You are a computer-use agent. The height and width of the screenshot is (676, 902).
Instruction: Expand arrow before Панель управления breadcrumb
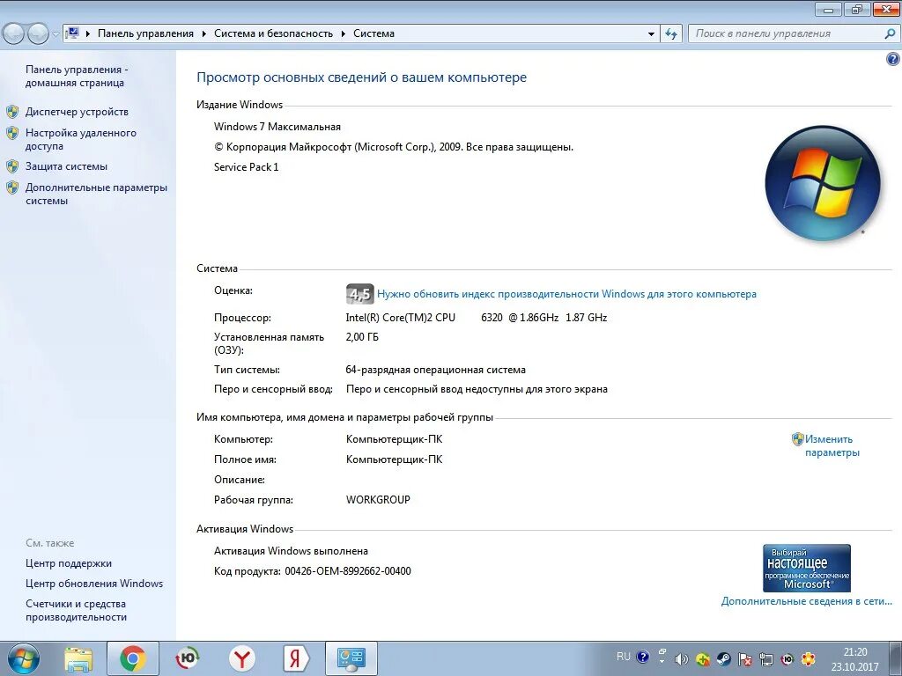point(88,34)
